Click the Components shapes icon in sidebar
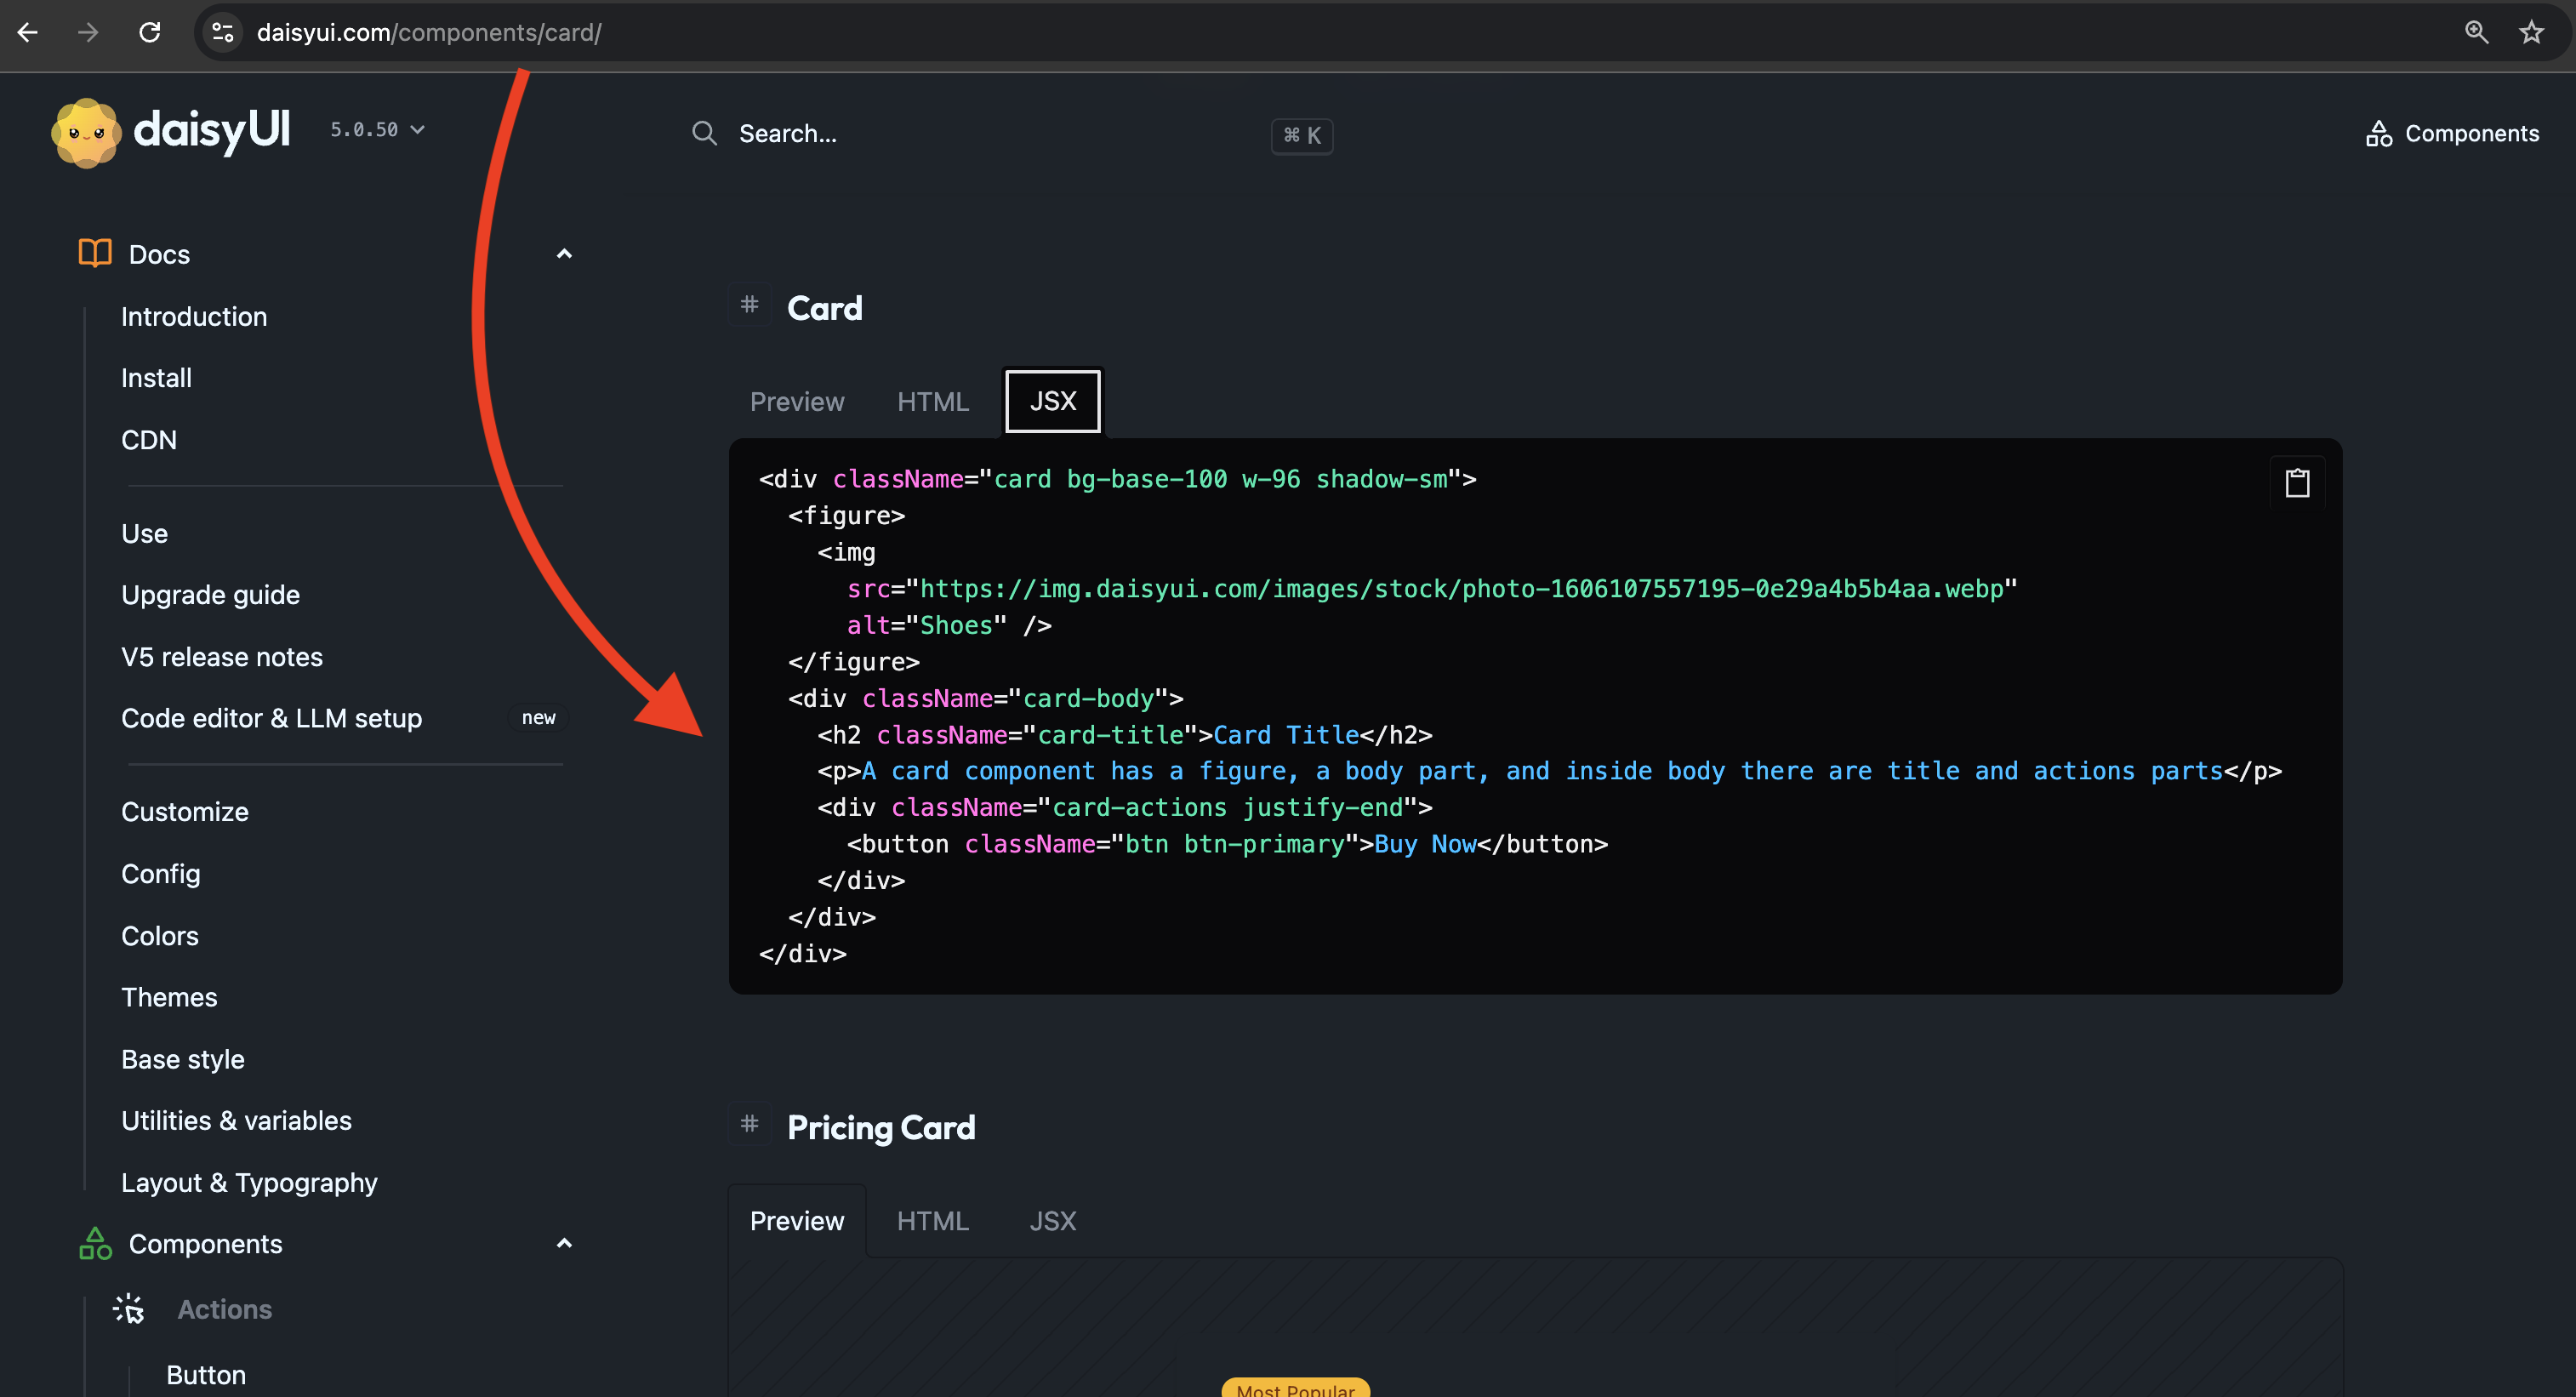Screen dimensions: 2576x1397 [x=95, y=1243]
